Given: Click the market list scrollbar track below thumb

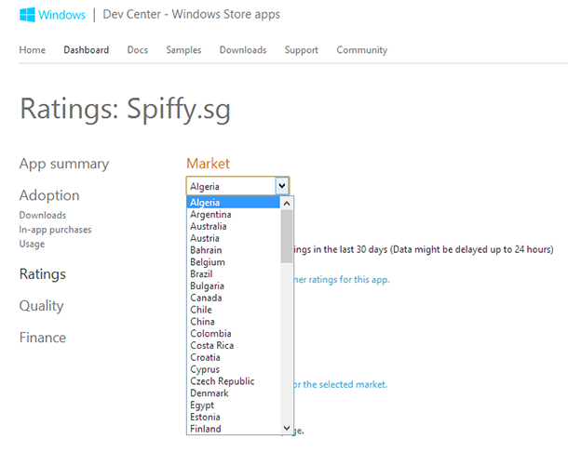Looking at the screenshot, I should [287, 342].
